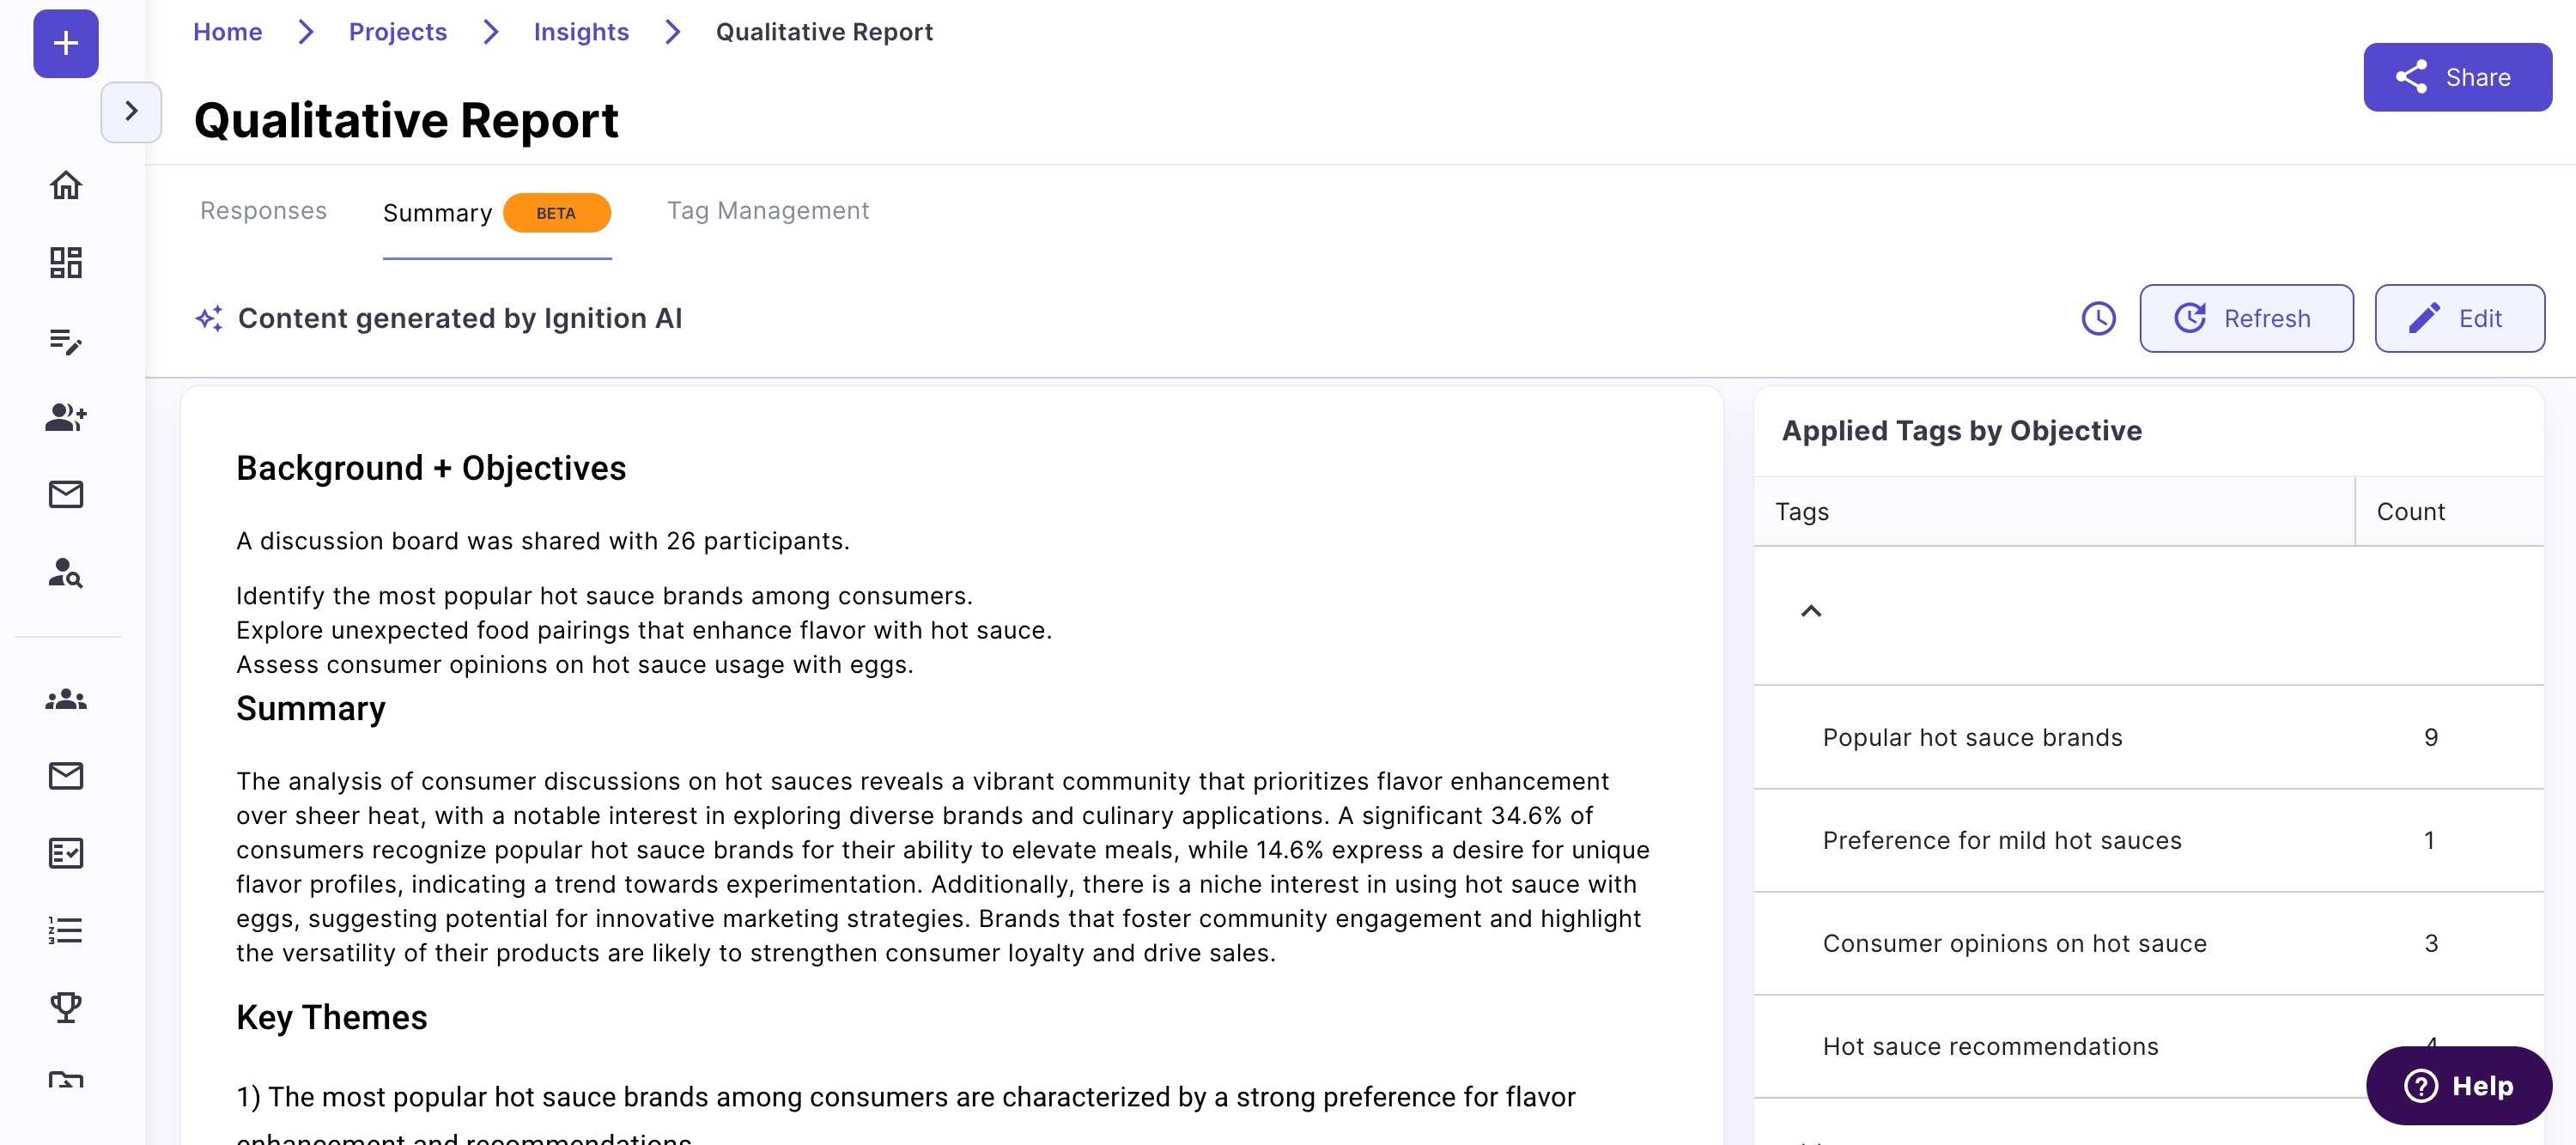
Task: Click count 1 for Preference for mild sauces
Action: click(2429, 840)
